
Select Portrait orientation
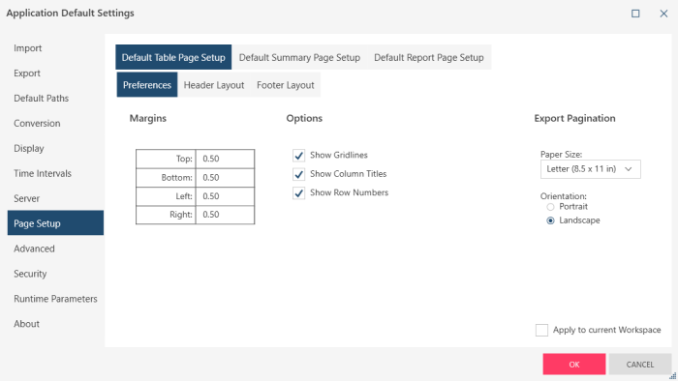(x=550, y=207)
